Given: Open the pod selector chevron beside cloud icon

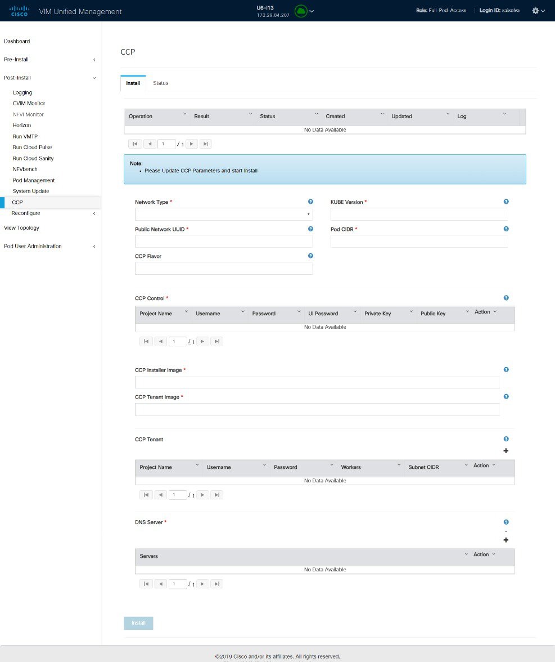Looking at the screenshot, I should (312, 11).
